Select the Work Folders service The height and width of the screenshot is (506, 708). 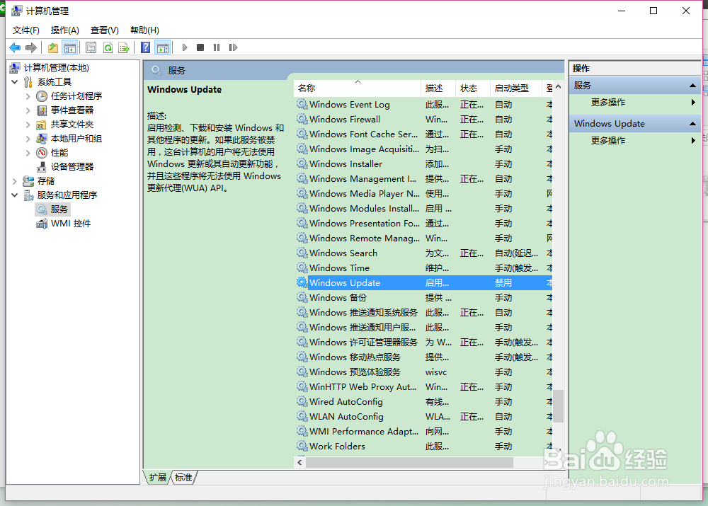[x=337, y=447]
